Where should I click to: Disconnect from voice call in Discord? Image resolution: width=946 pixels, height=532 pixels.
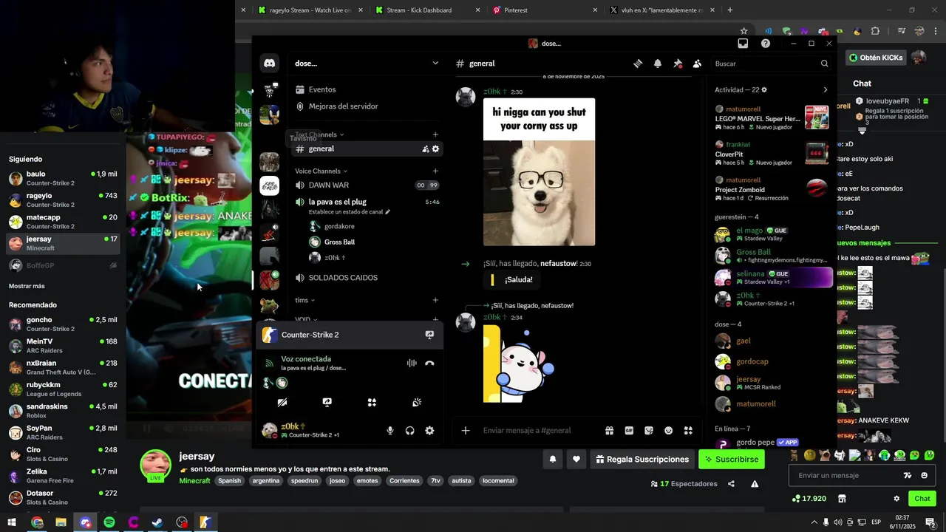tap(429, 363)
